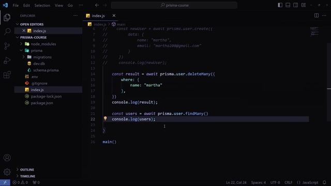Open schema.prisma in the file tree

pyautogui.click(x=46, y=70)
